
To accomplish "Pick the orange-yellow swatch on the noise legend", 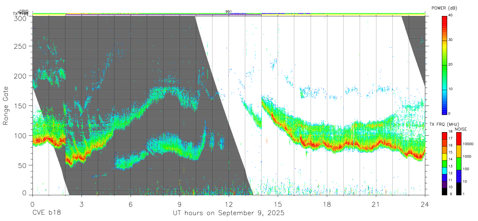I will pyautogui.click(x=459, y=151).
